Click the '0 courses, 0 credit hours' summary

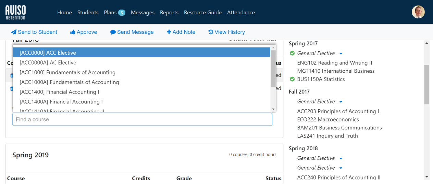[253, 155]
